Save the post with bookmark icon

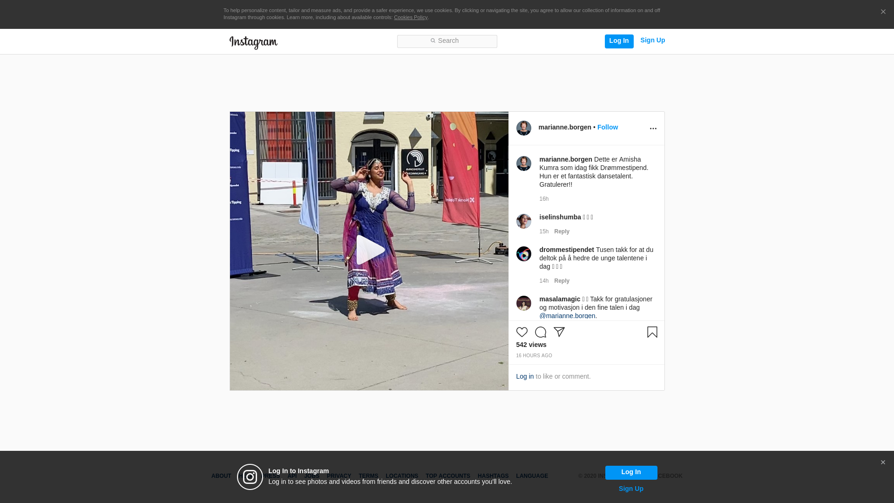click(652, 332)
